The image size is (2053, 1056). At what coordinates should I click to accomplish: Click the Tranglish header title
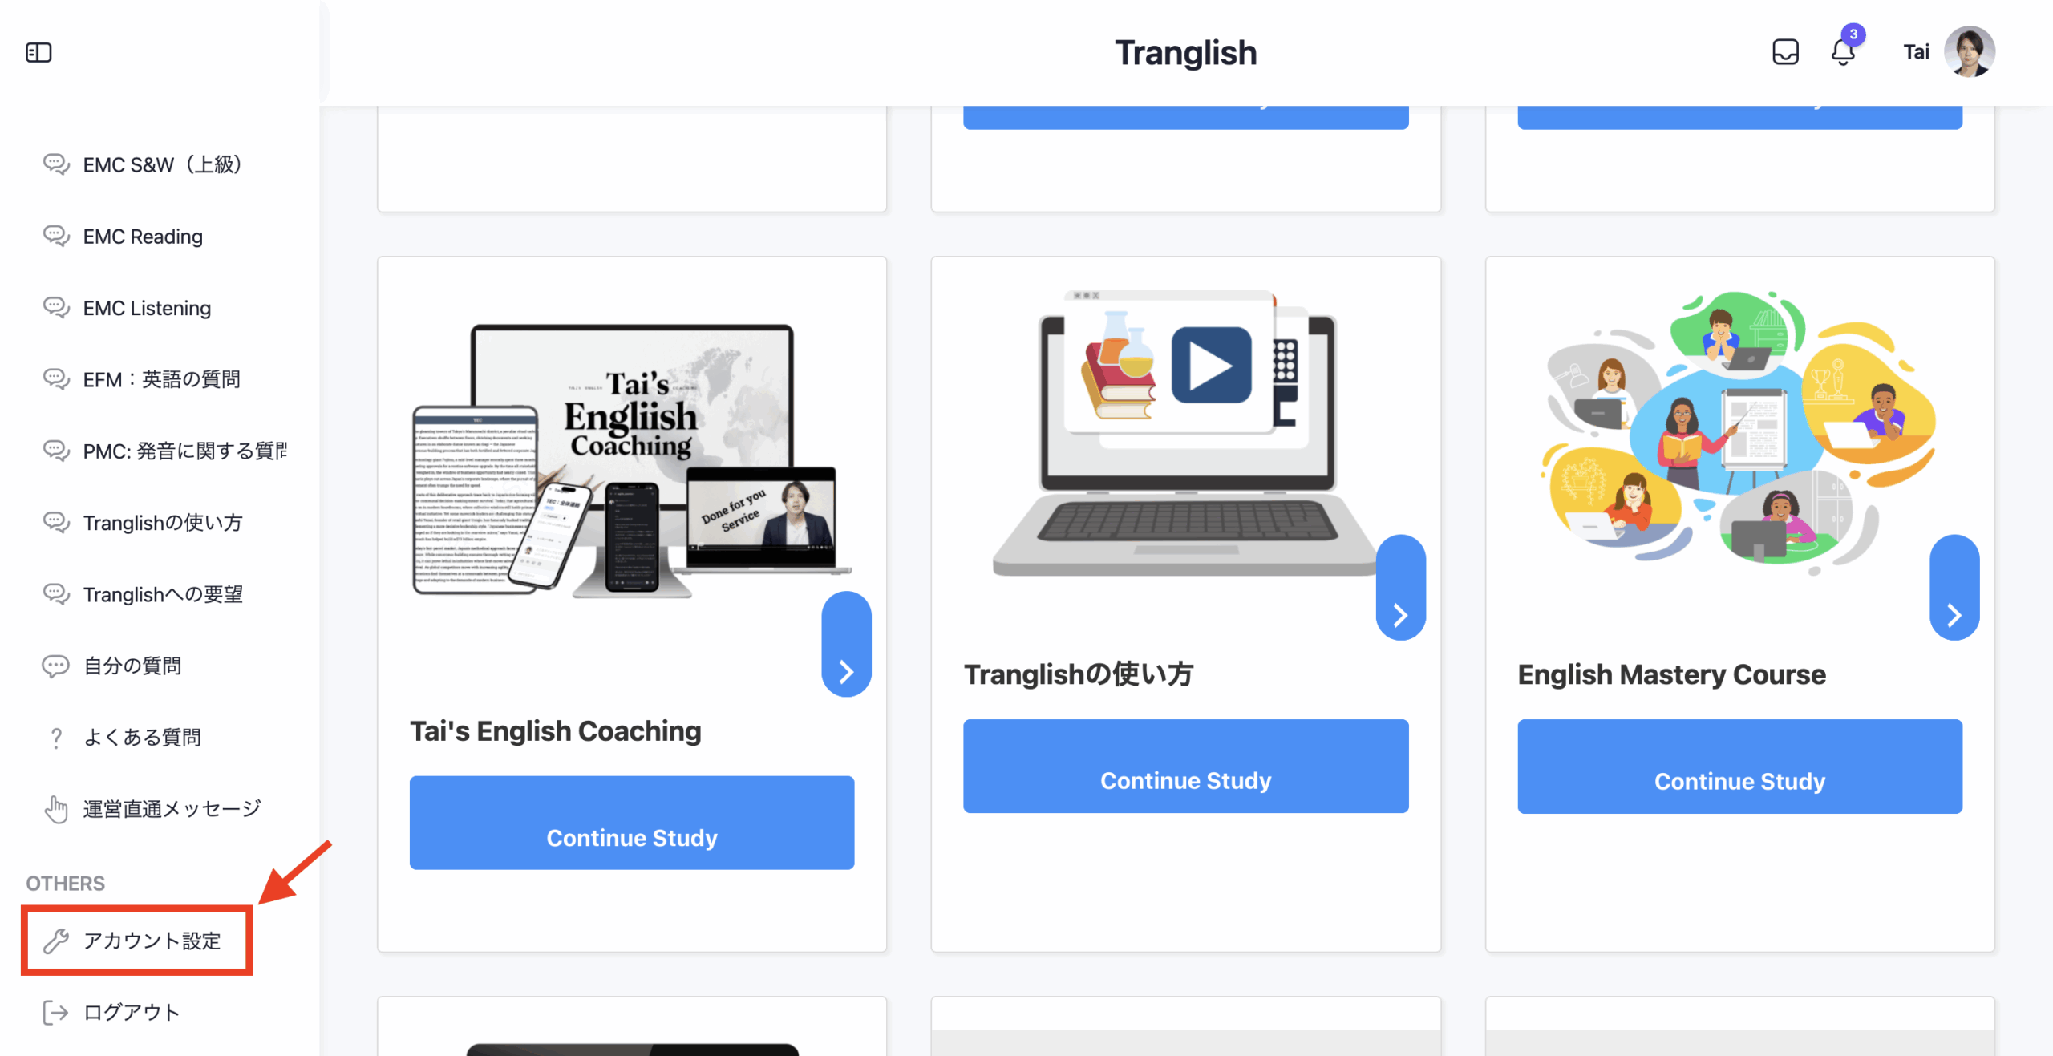point(1185,53)
